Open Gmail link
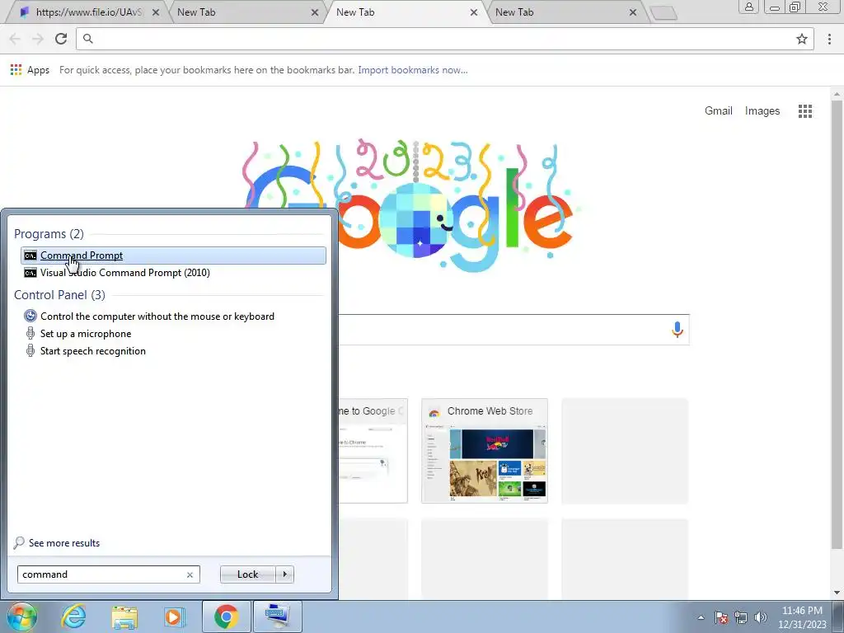This screenshot has height=633, width=844. tap(719, 111)
